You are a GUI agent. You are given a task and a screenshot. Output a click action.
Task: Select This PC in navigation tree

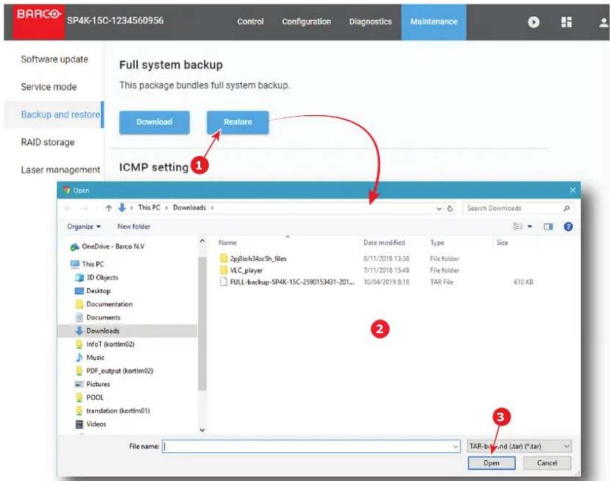coord(87,264)
